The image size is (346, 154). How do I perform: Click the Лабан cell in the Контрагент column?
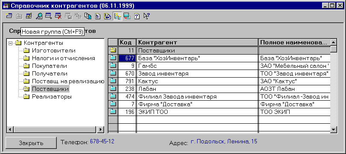(x=197, y=89)
